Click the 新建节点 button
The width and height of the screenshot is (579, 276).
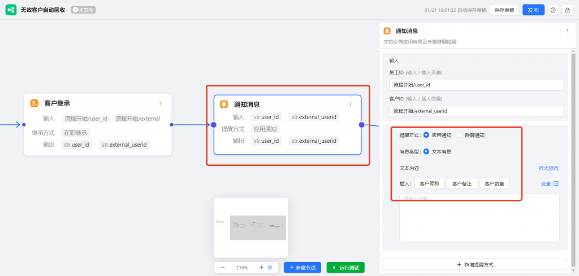[303, 268]
